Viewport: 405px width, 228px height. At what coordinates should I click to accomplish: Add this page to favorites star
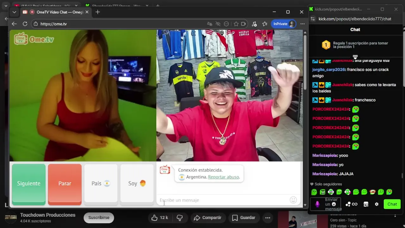pyautogui.click(x=236, y=24)
